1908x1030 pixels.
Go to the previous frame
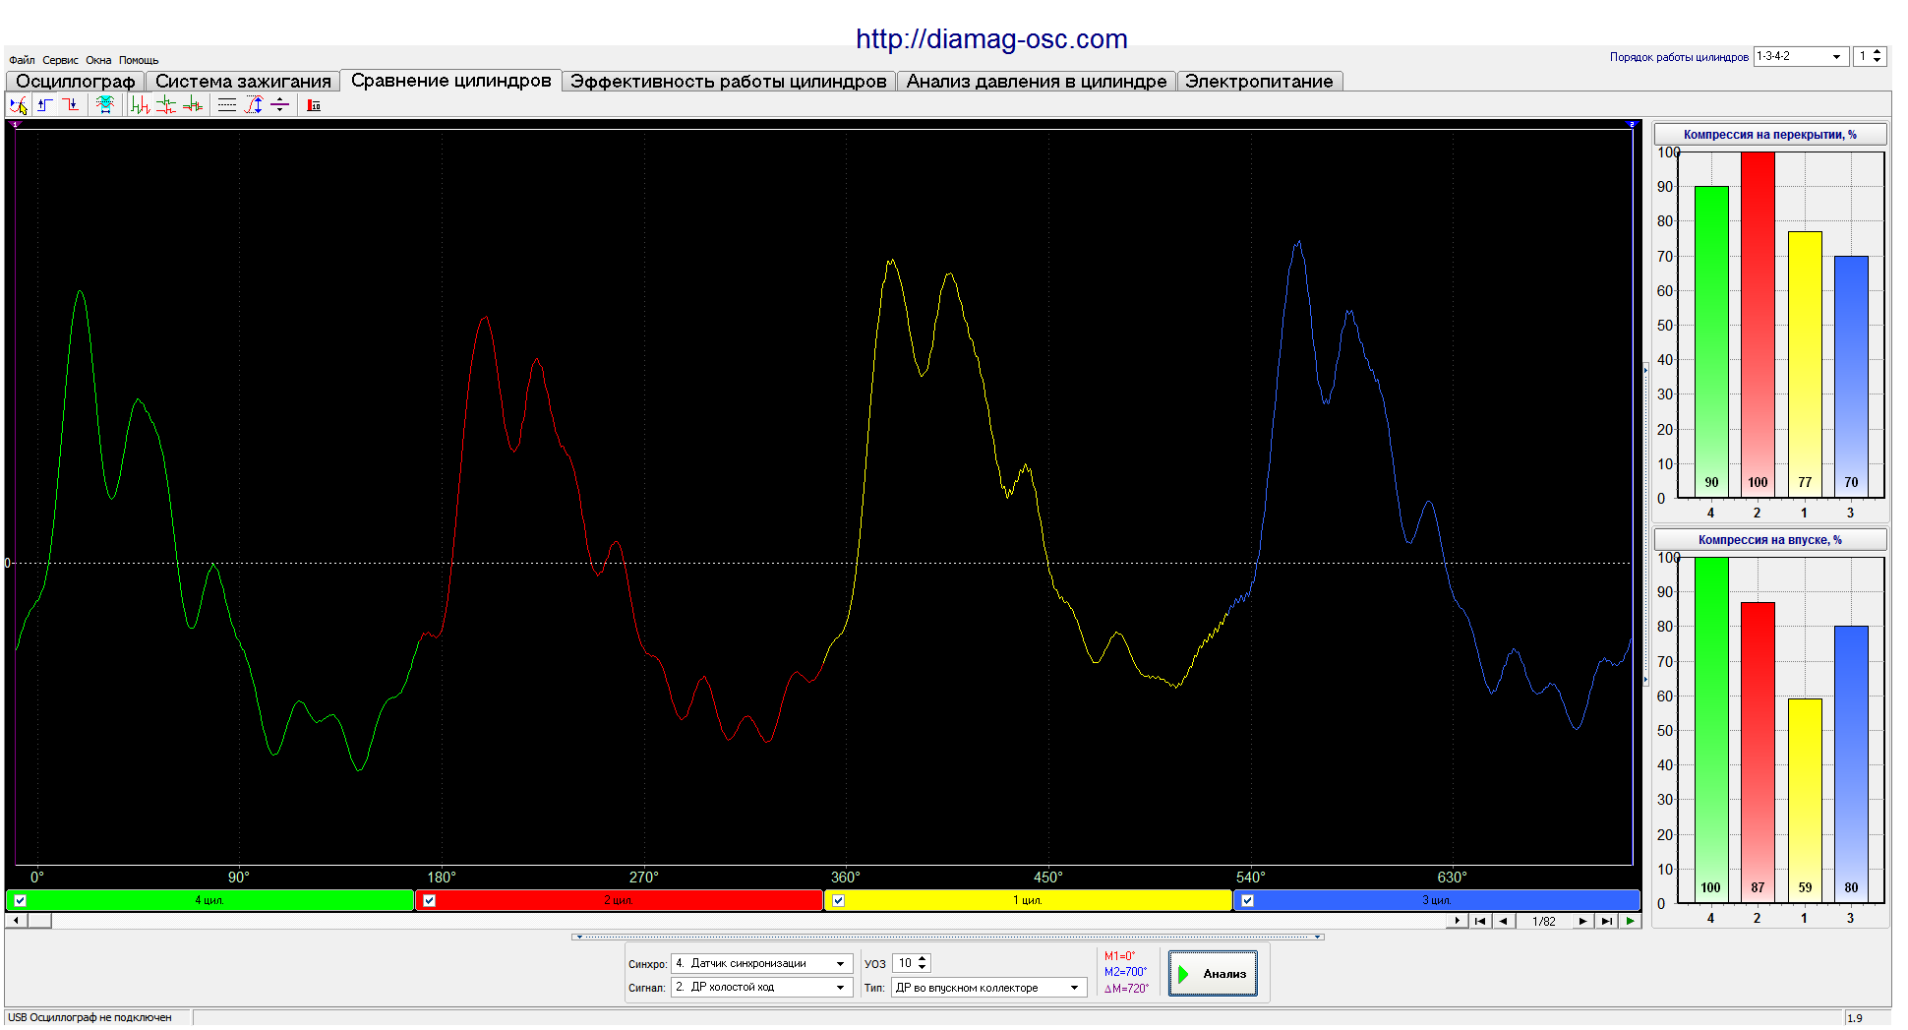(1503, 921)
